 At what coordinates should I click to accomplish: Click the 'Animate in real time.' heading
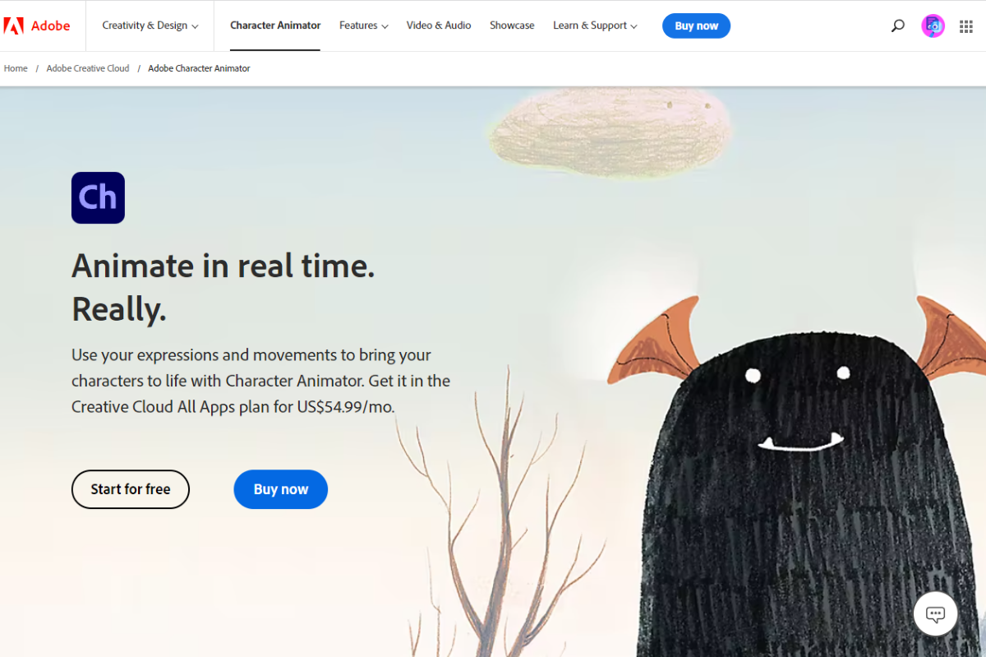223,266
